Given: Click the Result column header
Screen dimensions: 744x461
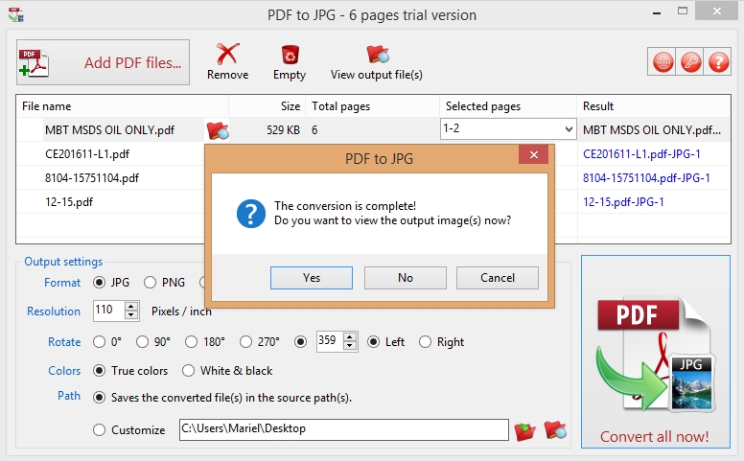Looking at the screenshot, I should click(x=653, y=106).
